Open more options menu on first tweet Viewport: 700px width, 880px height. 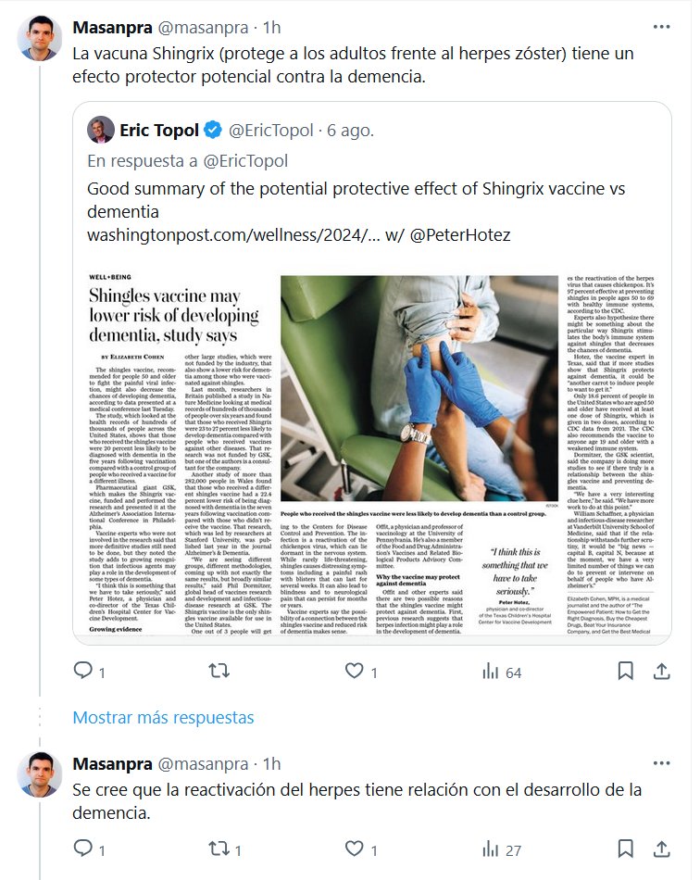coord(660,25)
